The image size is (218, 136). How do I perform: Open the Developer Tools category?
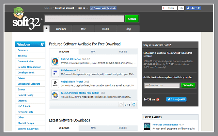click(26, 72)
